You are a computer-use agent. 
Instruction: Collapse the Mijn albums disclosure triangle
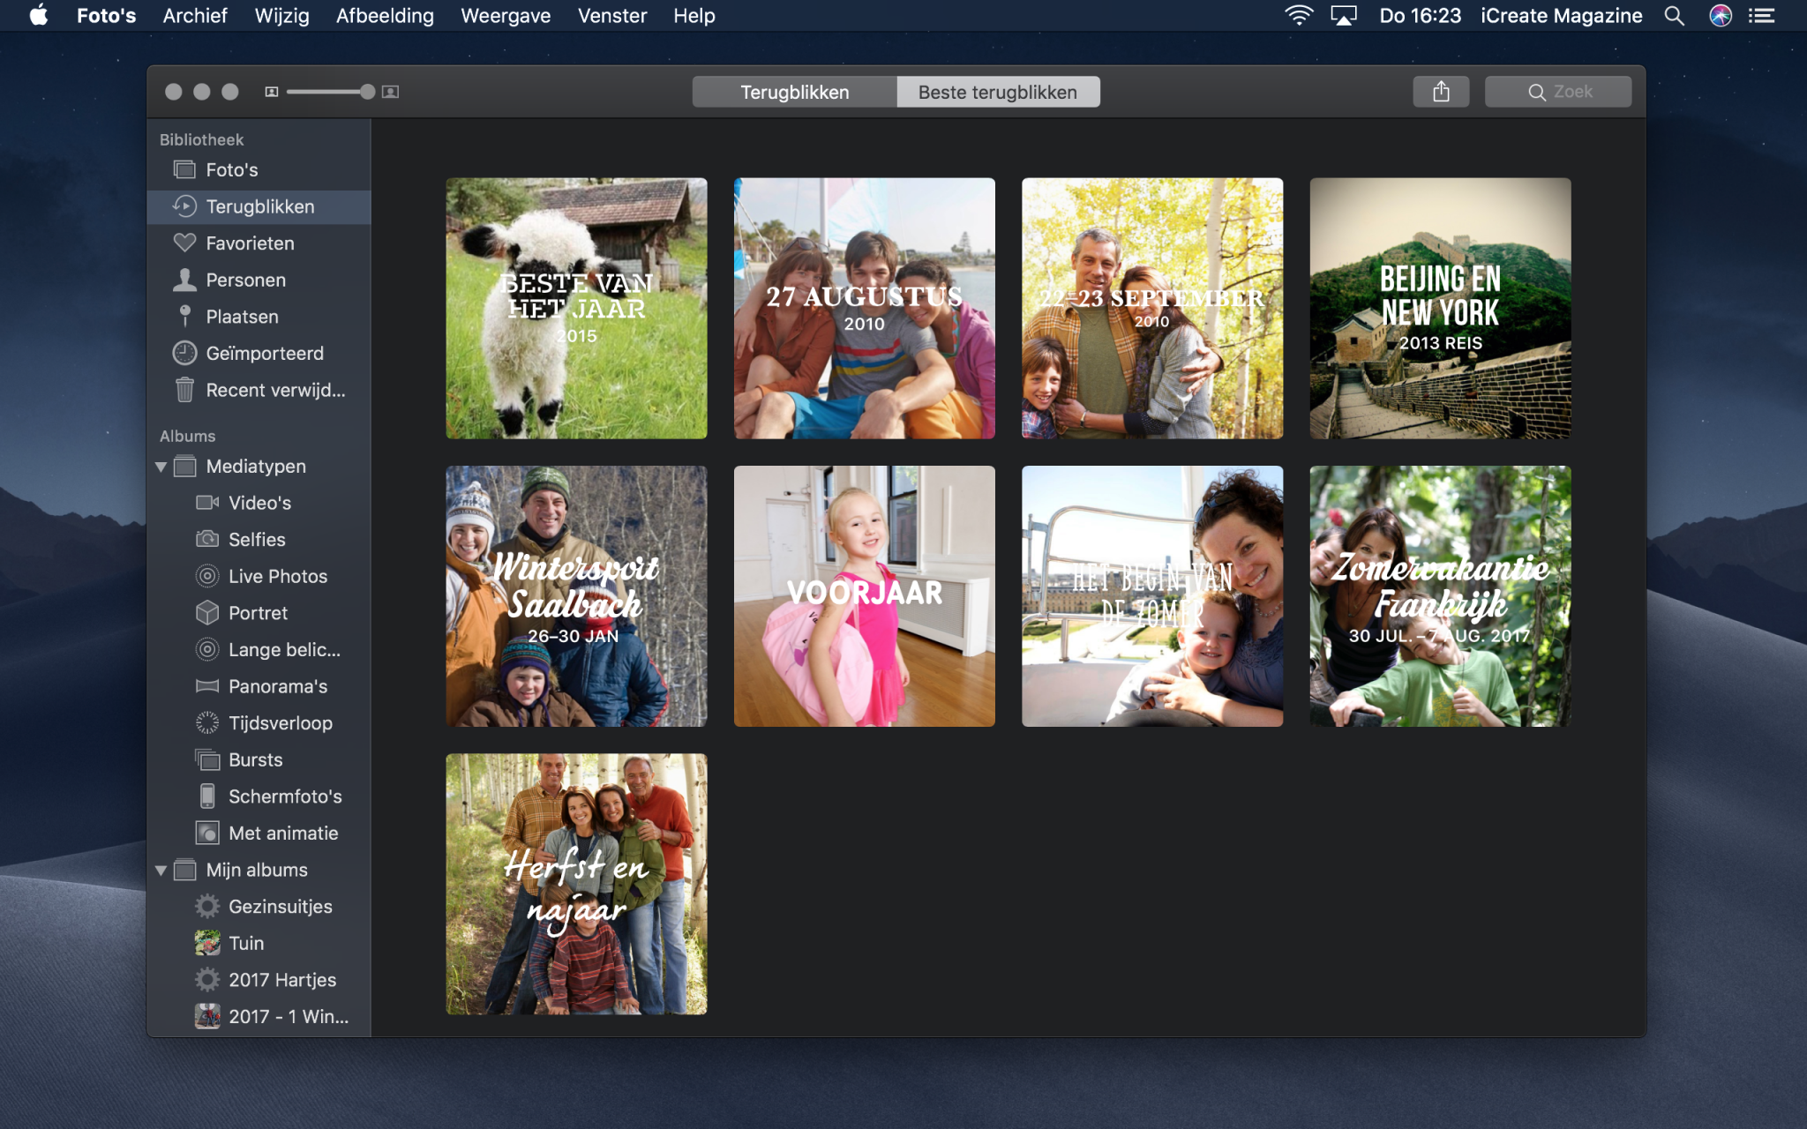pos(161,871)
